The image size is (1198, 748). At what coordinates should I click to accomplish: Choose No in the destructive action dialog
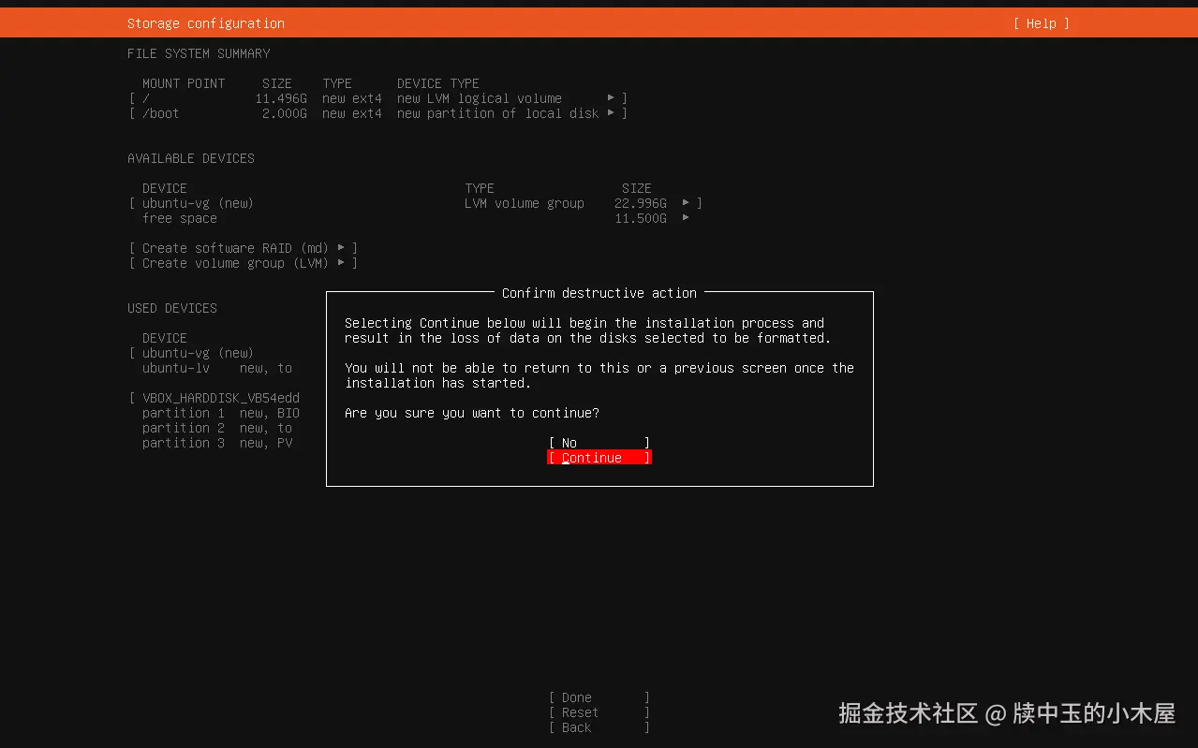(599, 443)
